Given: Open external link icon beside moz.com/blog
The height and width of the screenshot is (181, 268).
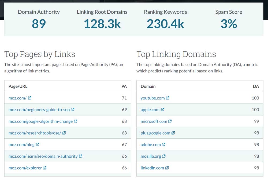Looking at the screenshot, I should click(x=37, y=144).
